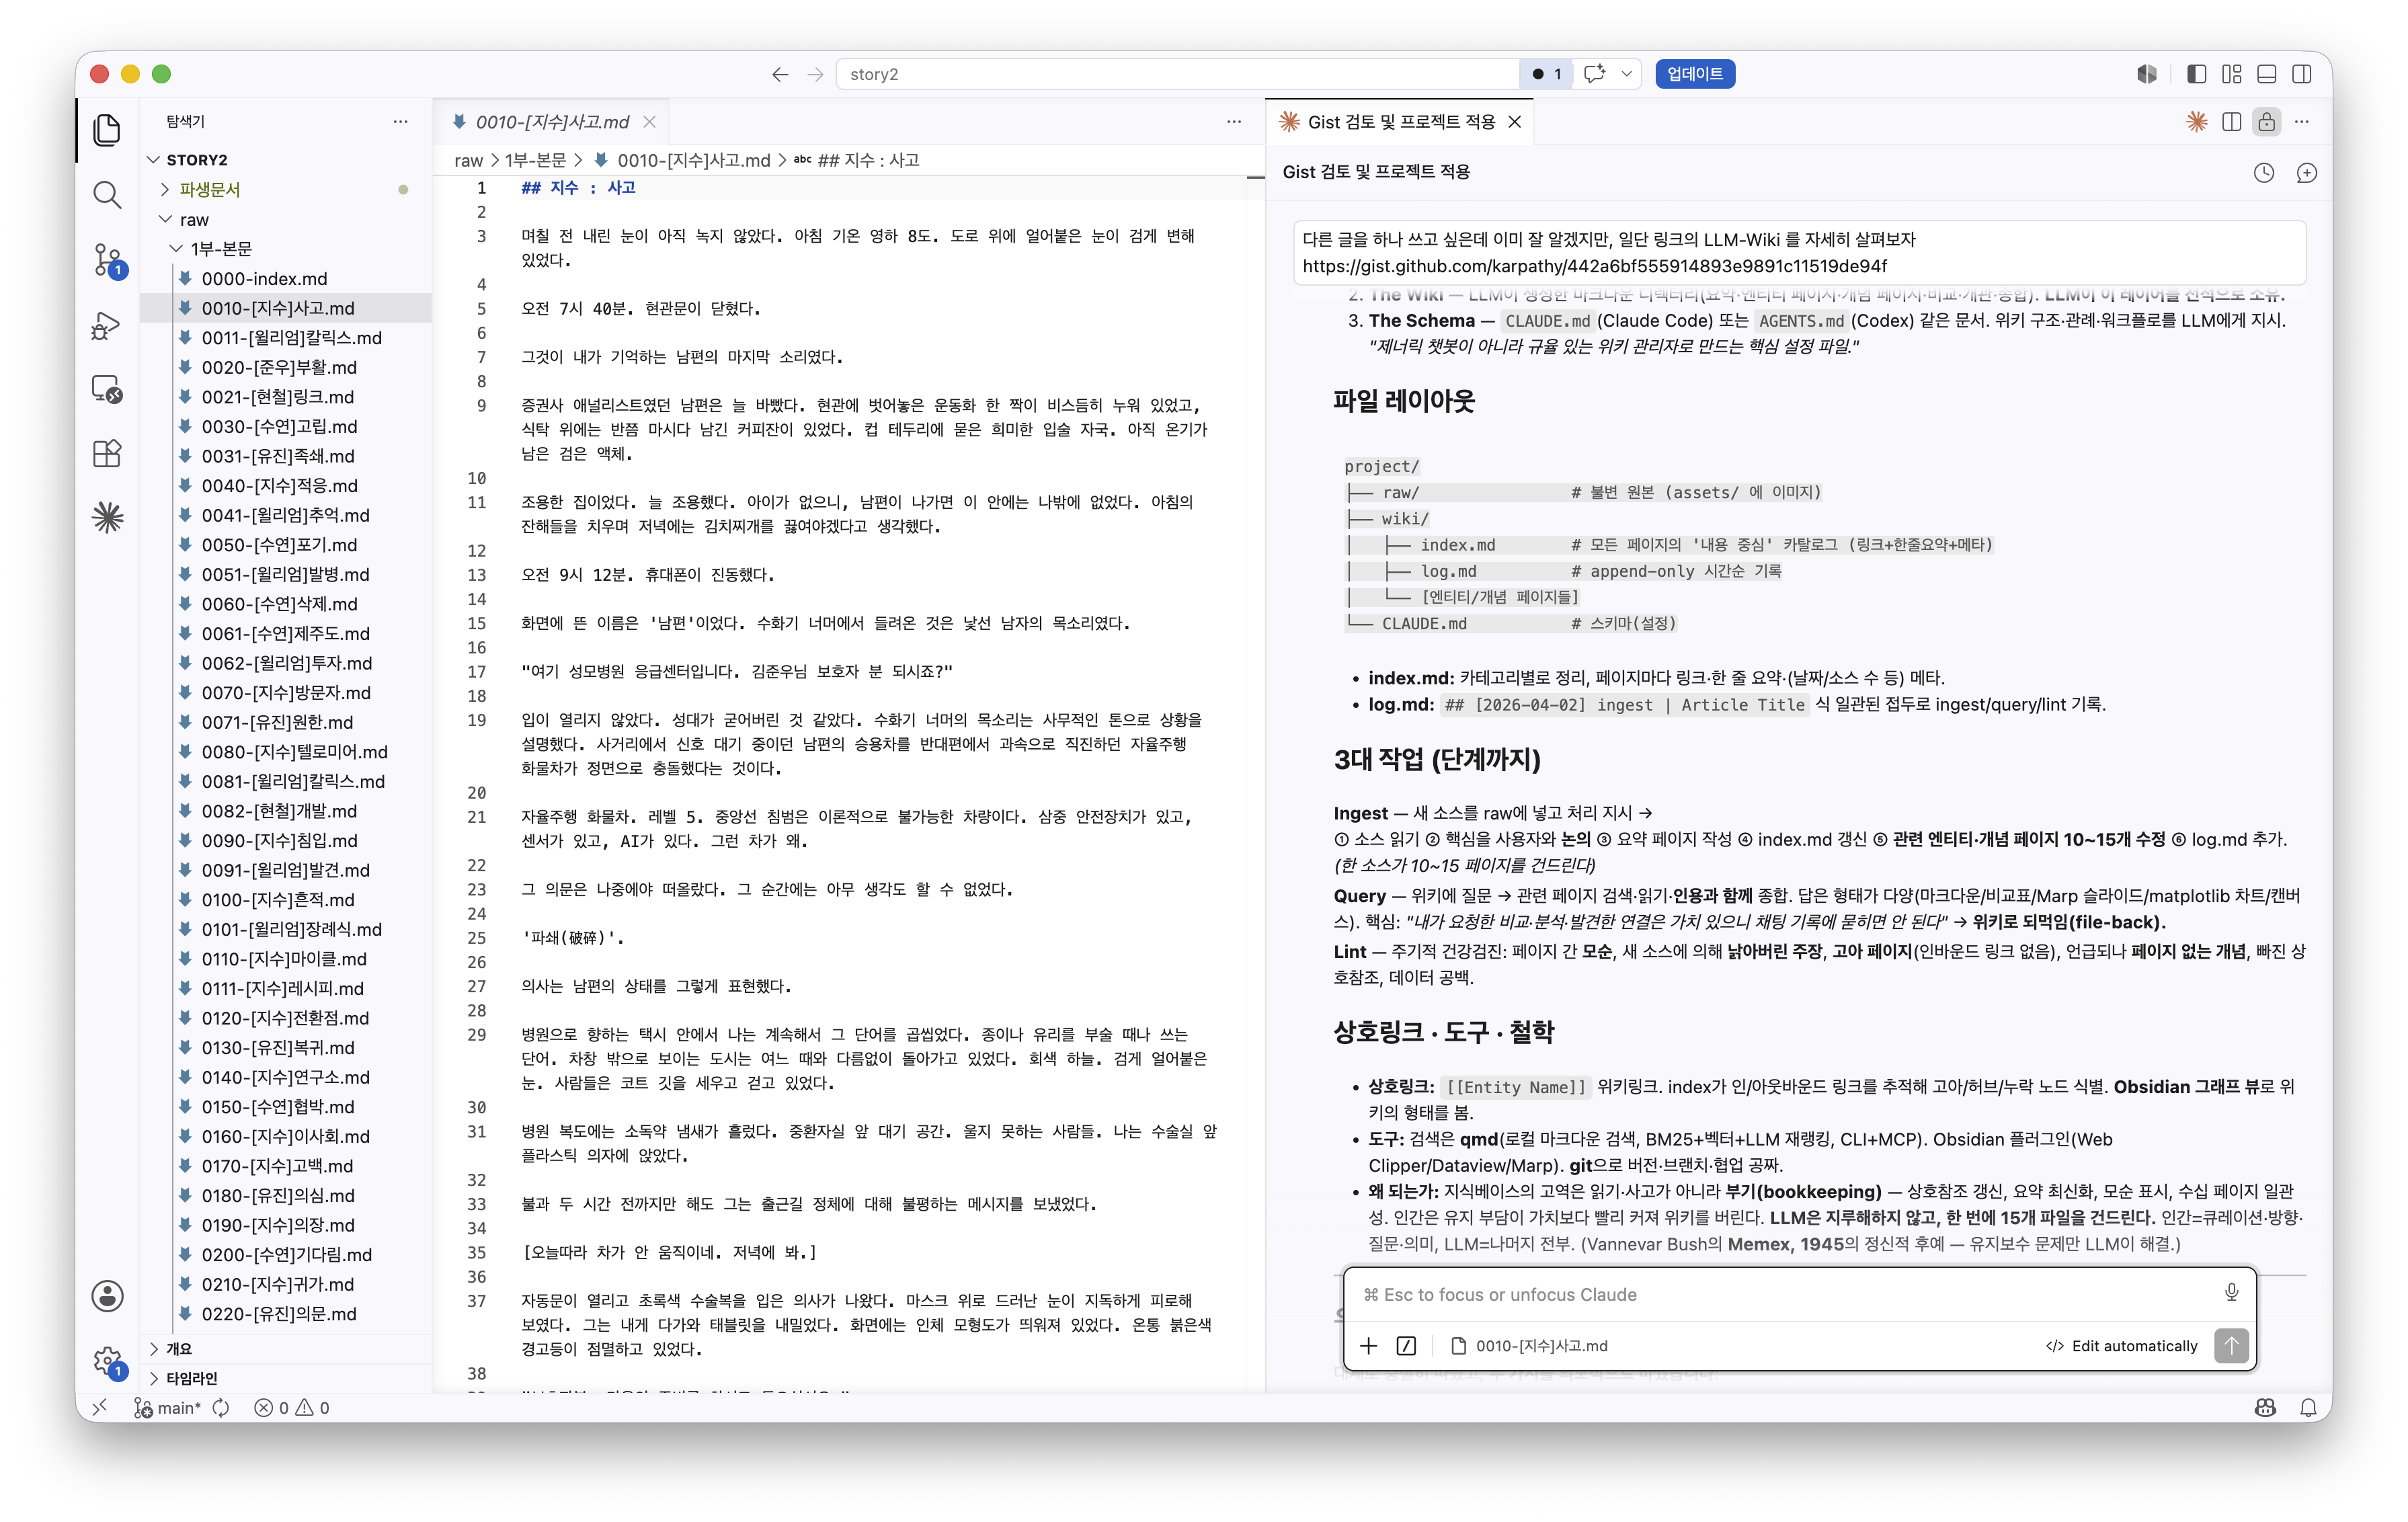Open Source Control view with badge
The height and width of the screenshot is (1522, 2408).
click(x=107, y=260)
